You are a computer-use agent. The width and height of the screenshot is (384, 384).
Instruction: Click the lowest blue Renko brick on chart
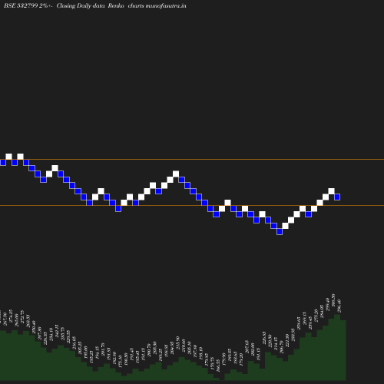point(280,232)
